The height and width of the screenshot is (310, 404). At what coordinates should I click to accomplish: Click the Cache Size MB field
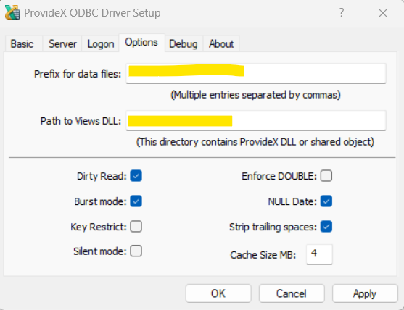click(x=319, y=254)
